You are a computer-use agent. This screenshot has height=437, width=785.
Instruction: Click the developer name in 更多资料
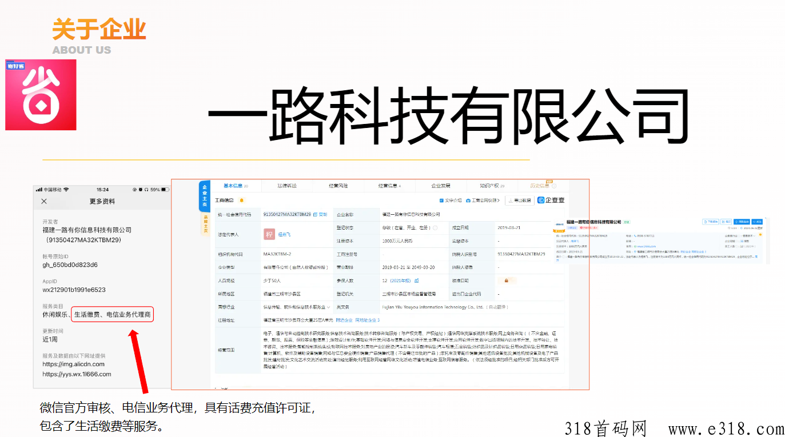click(87, 230)
